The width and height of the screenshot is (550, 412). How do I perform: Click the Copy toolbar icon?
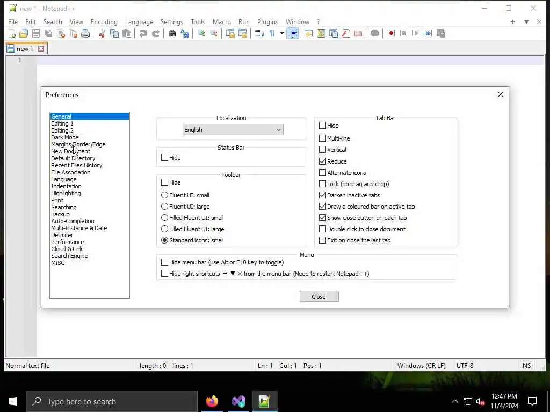tap(114, 33)
